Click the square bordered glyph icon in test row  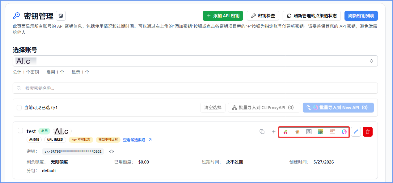pos(309,132)
